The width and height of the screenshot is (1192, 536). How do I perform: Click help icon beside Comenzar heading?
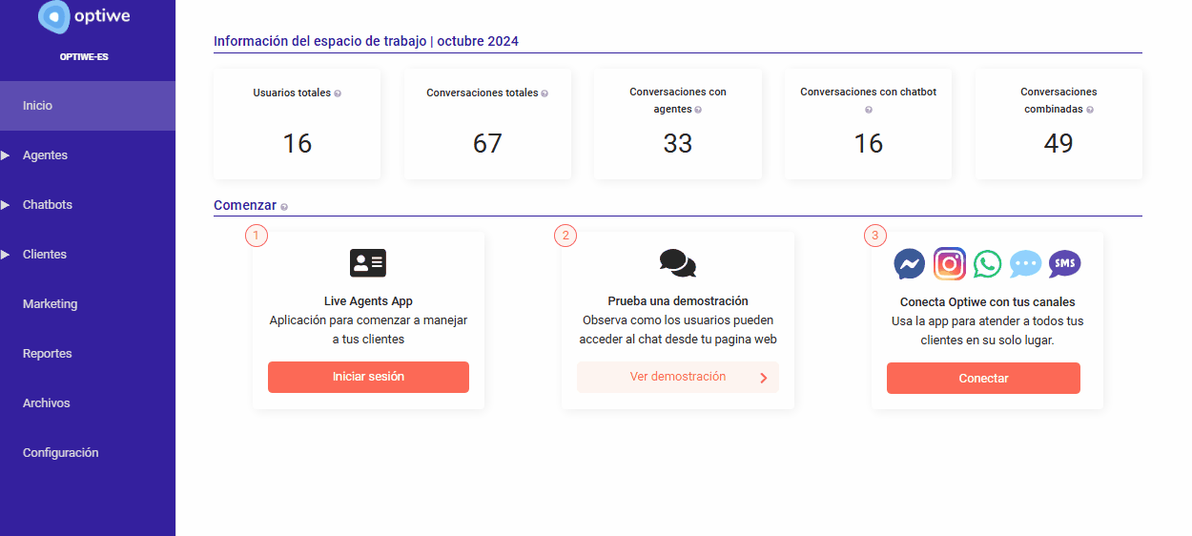coord(284,207)
